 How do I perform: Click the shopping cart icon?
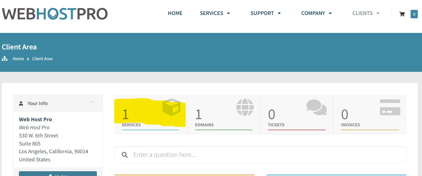tap(402, 14)
